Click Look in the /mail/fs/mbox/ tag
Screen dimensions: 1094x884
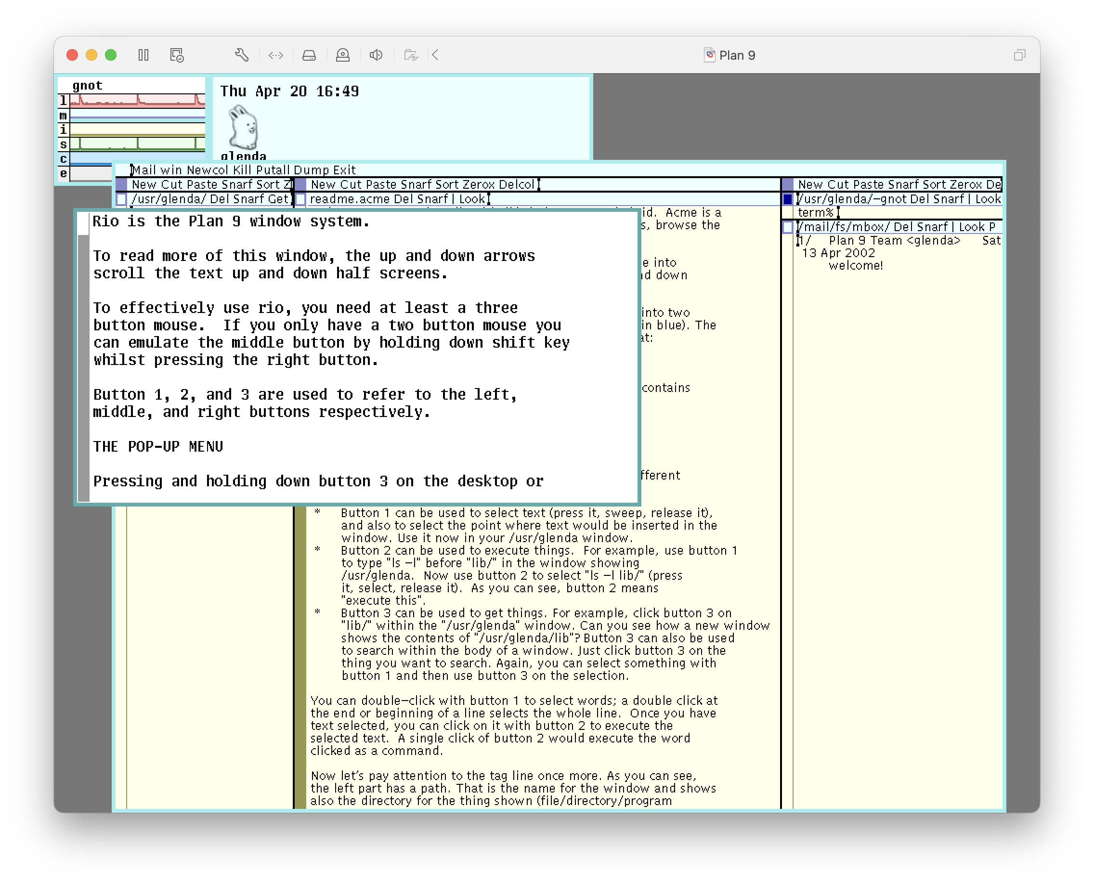tap(972, 227)
